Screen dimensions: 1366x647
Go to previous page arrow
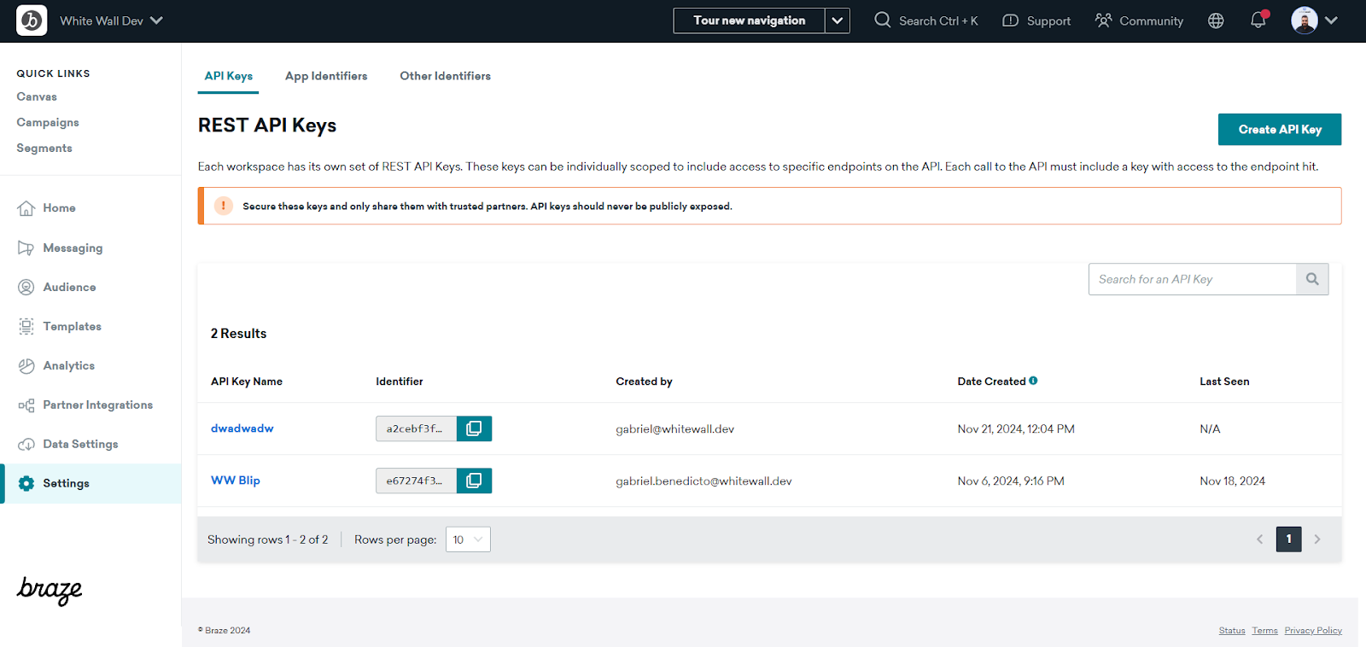pos(1259,539)
